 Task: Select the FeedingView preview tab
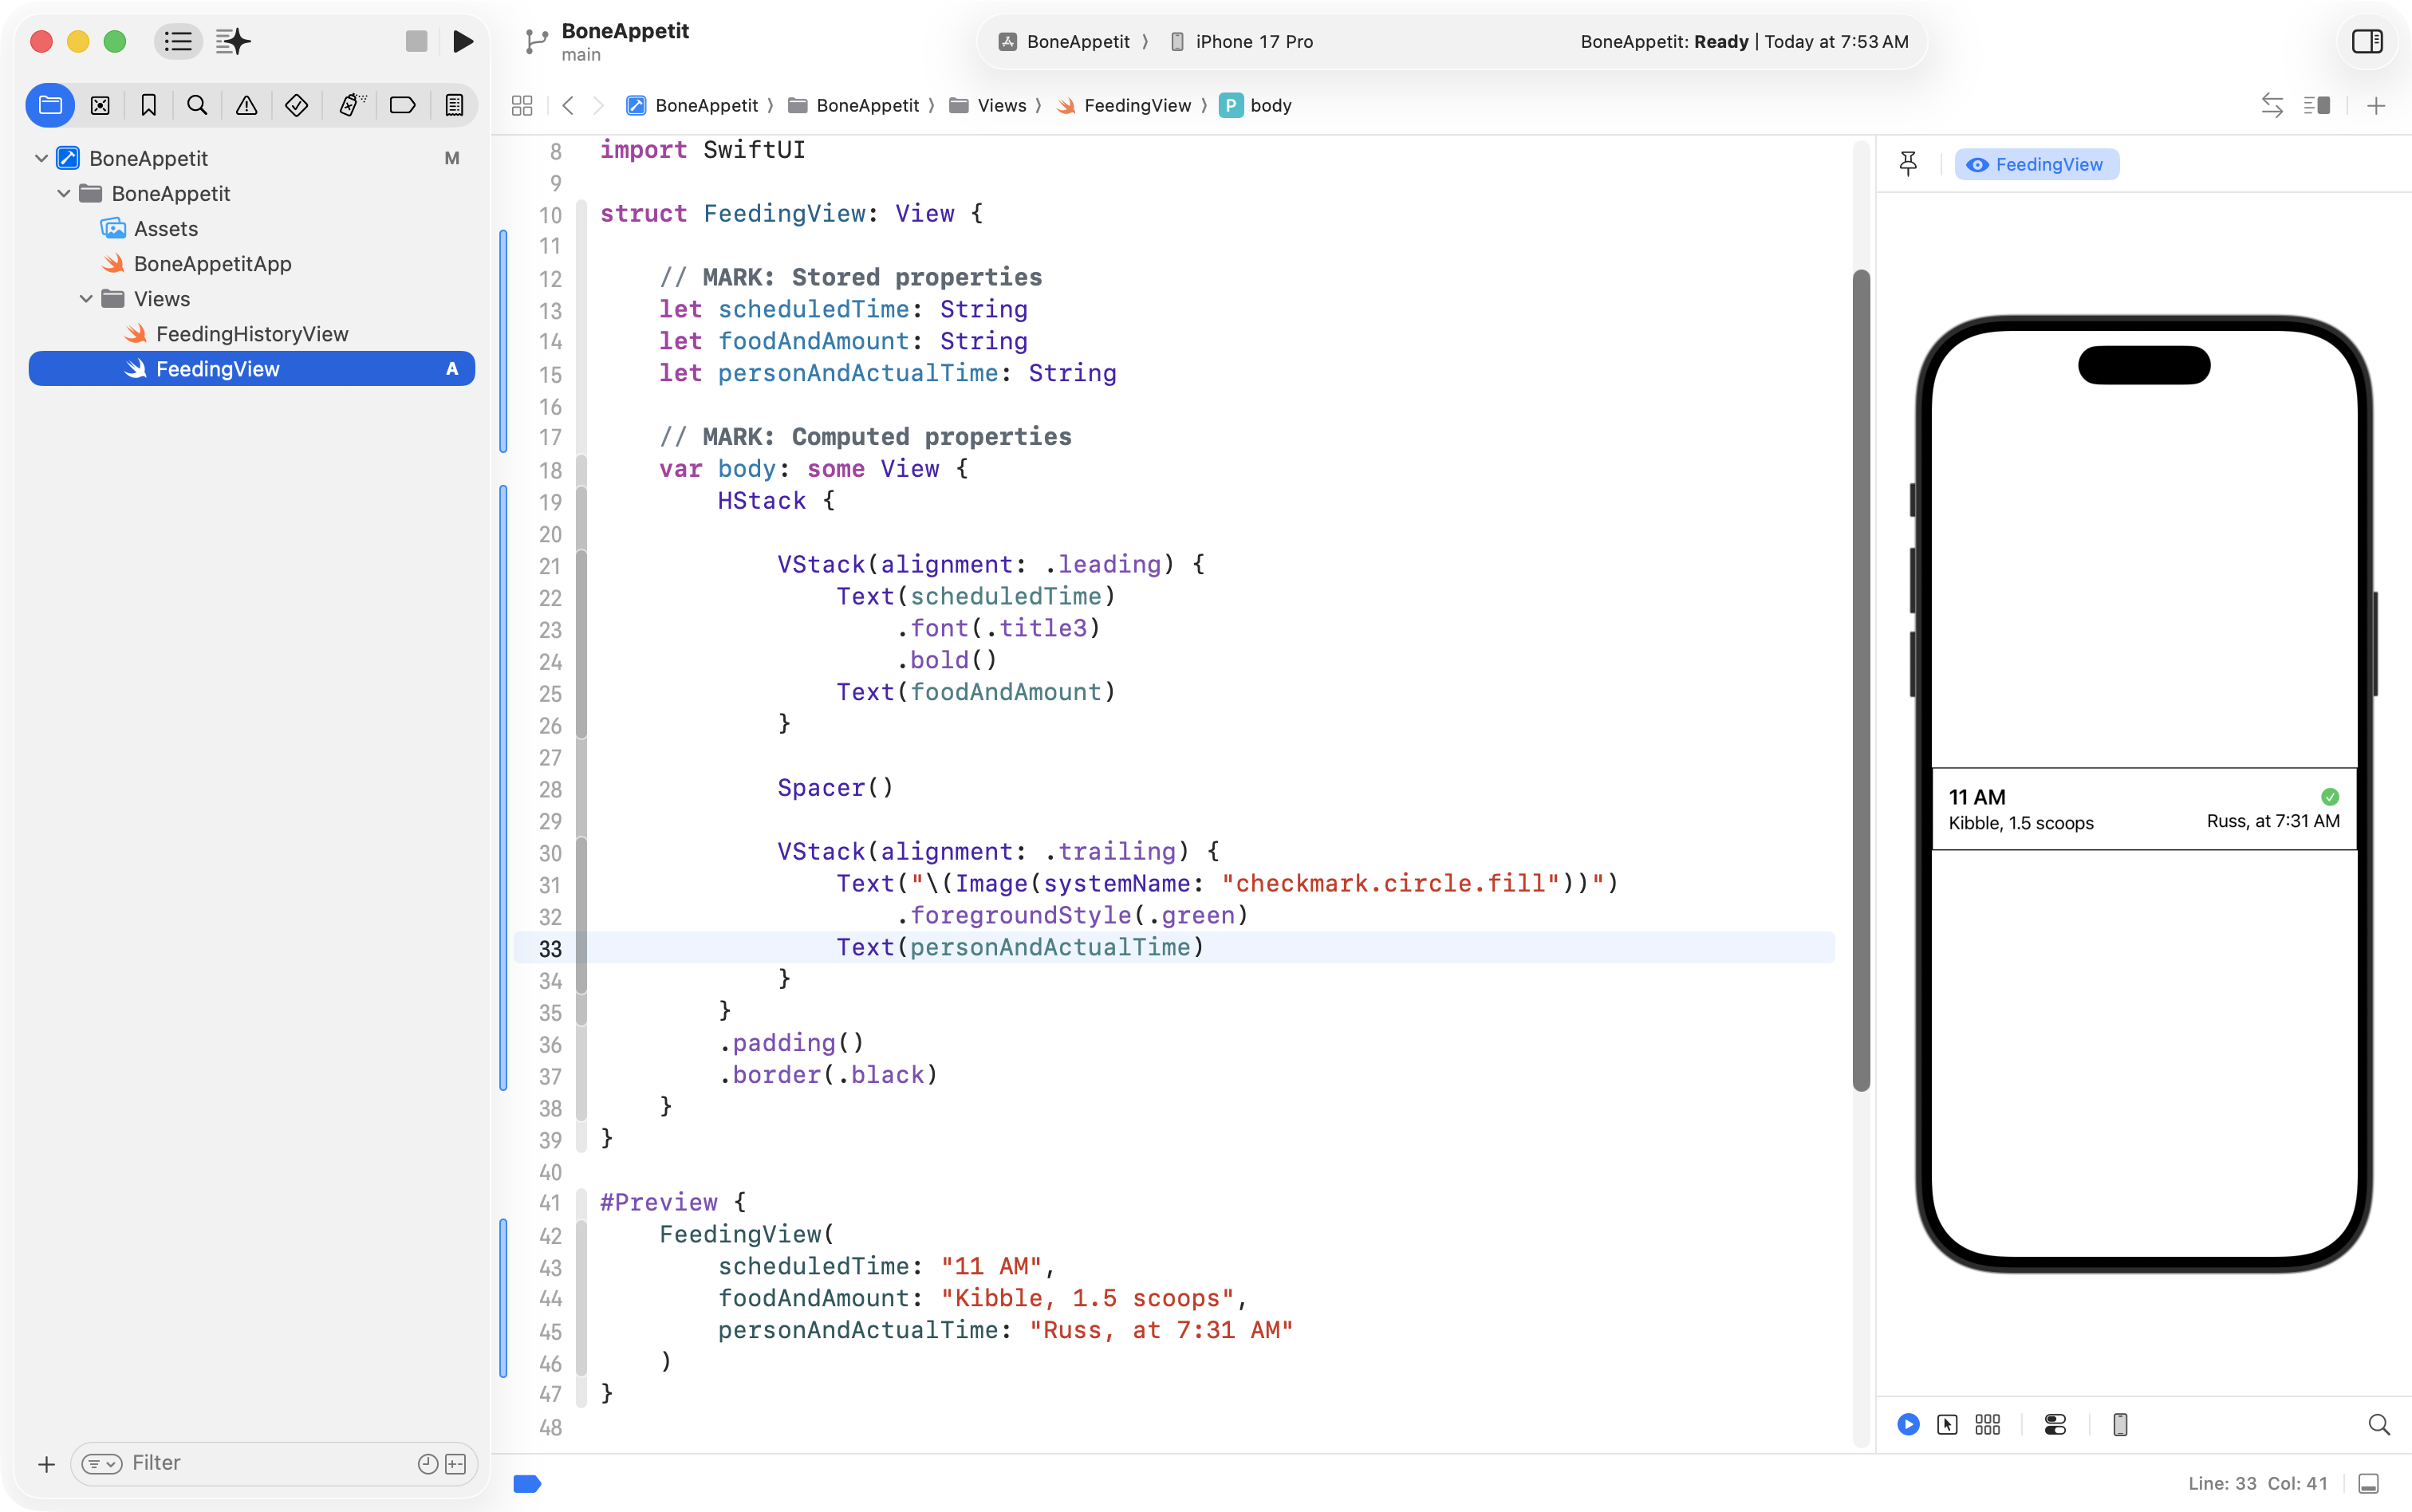coord(2036,164)
